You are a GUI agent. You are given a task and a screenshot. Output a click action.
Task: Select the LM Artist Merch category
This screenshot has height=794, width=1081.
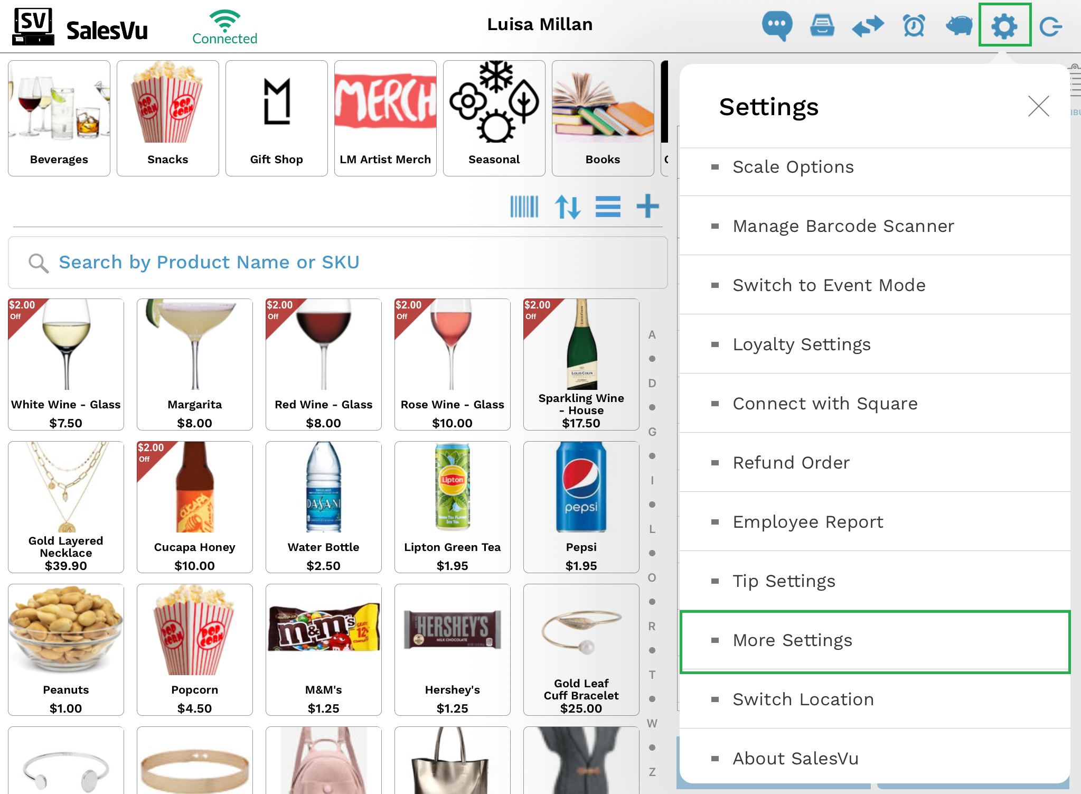386,118
